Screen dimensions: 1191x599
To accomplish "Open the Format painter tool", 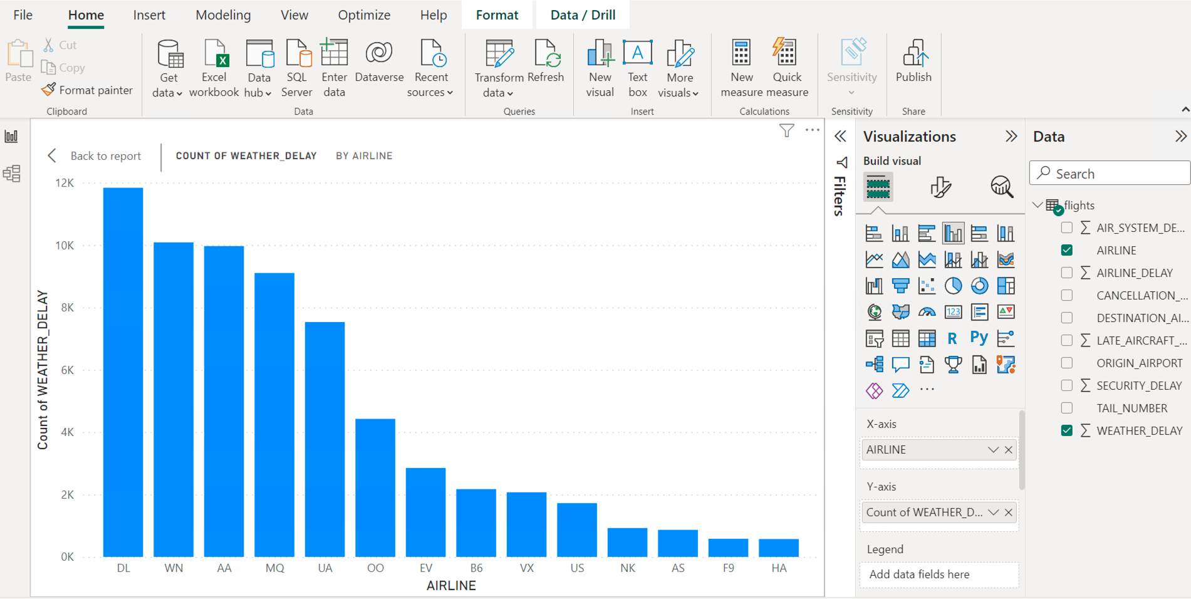I will [x=87, y=90].
